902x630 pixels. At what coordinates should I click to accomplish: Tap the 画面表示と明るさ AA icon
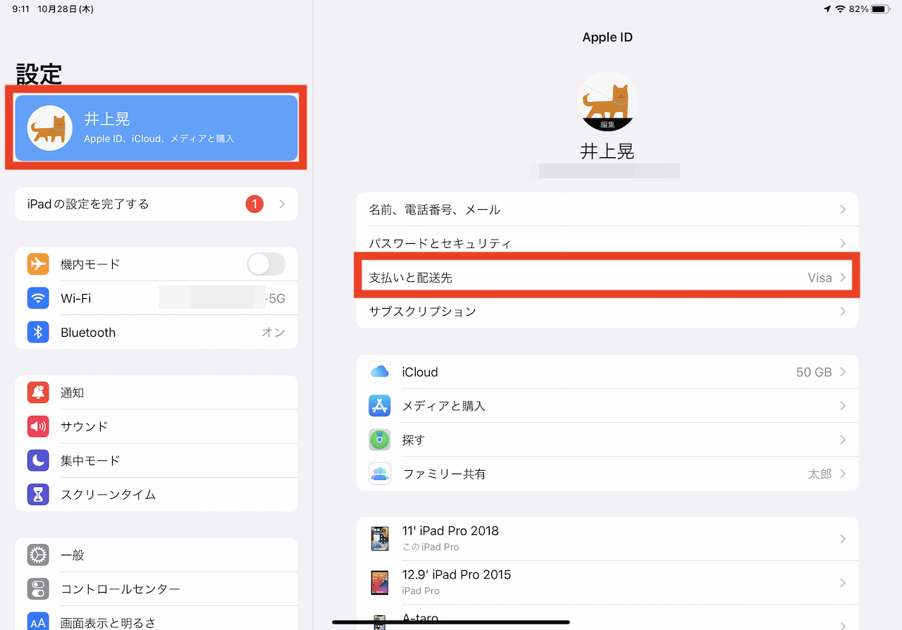point(38,621)
